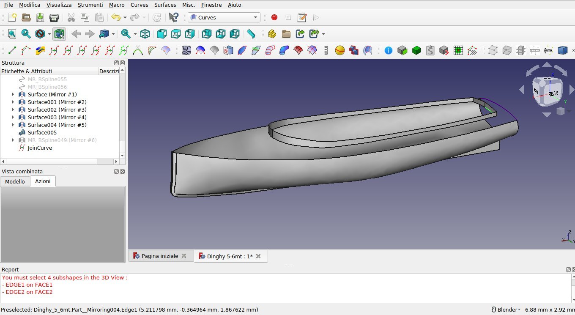575x315 pixels.
Task: Float the Vista combinata panel
Action: tap(116, 171)
